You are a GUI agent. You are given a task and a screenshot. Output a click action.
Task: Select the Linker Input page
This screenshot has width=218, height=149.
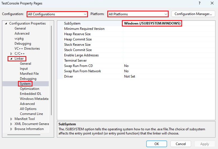tap(24, 69)
